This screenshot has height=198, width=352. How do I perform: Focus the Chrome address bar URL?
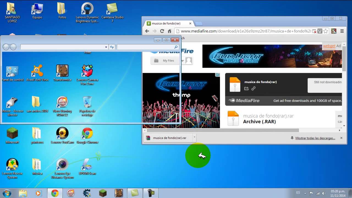point(246,31)
